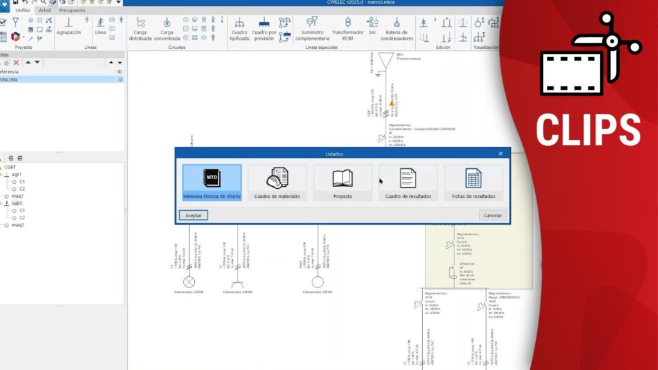The width and height of the screenshot is (658, 370).
Task: Click the Suministro complementario tool
Action: (312, 30)
